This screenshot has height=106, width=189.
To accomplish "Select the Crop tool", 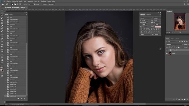I will pyautogui.click(x=2, y=21).
